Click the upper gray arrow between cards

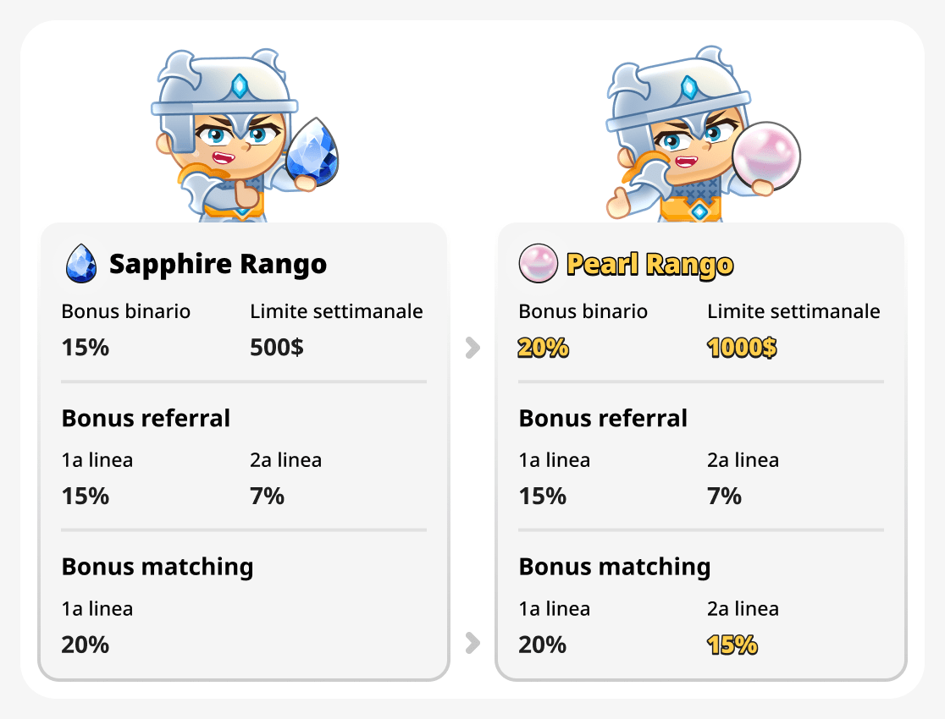[x=472, y=348]
